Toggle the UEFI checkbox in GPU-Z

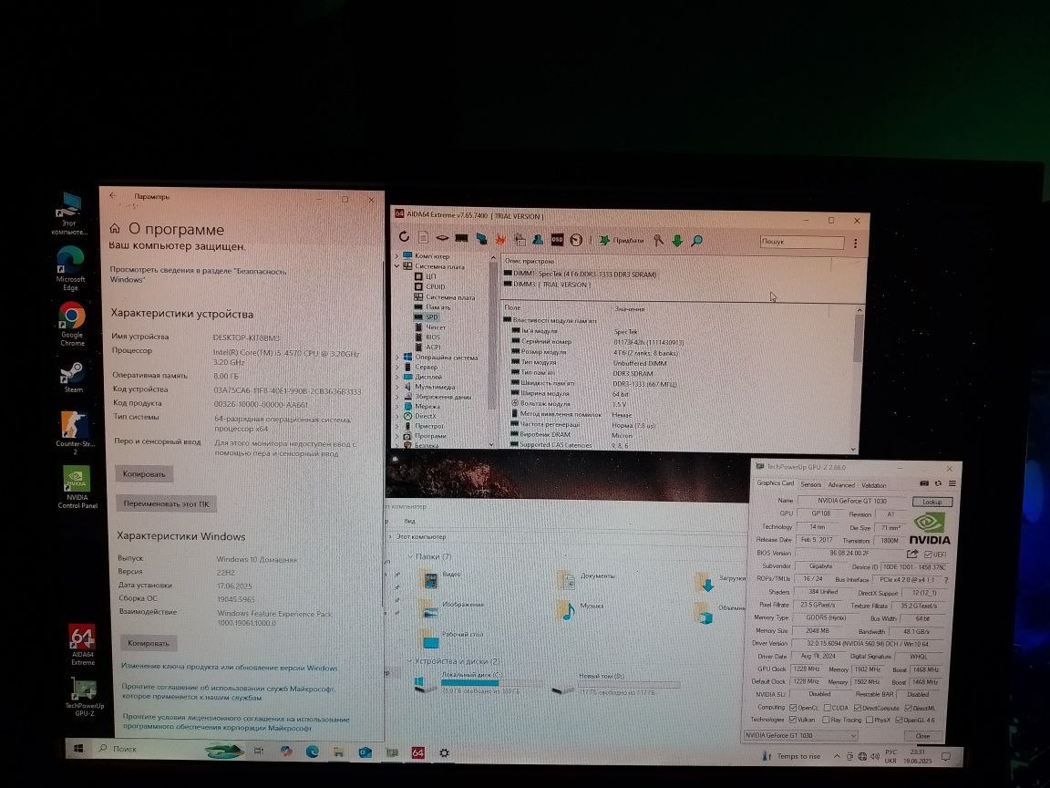[x=928, y=555]
